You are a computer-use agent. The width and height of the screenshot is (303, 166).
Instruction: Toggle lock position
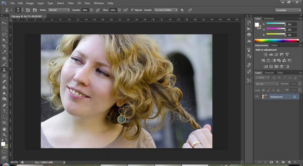[273, 90]
